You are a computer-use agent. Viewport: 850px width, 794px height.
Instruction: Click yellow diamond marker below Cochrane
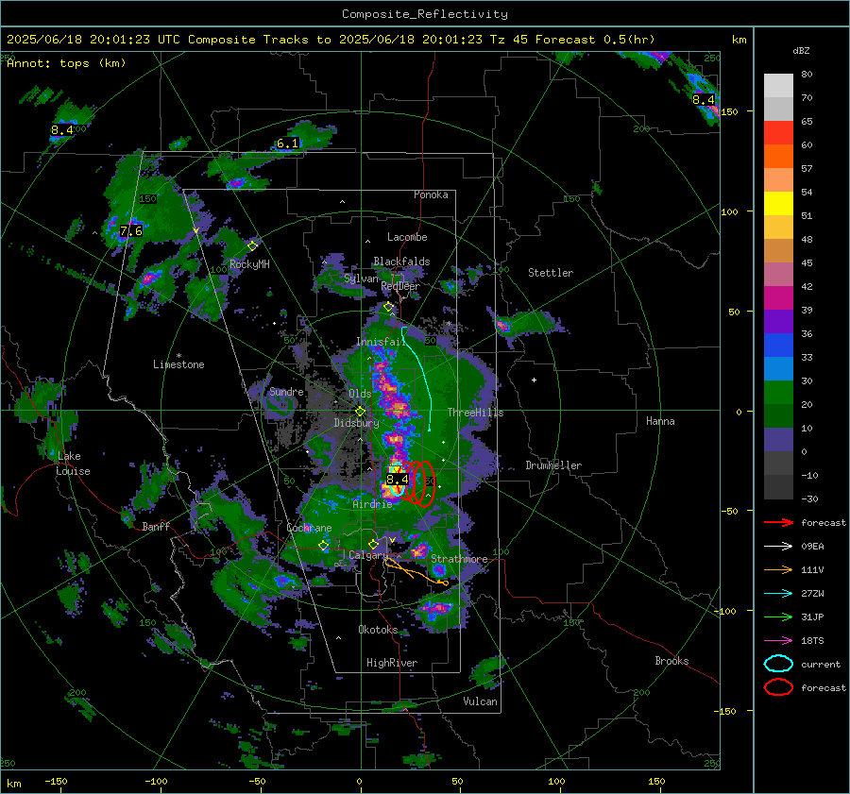coord(324,546)
